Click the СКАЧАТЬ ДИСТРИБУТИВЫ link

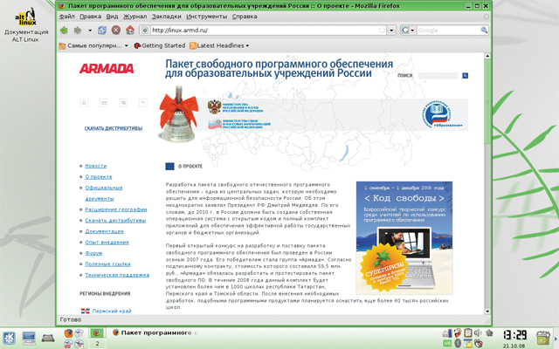tap(114, 128)
